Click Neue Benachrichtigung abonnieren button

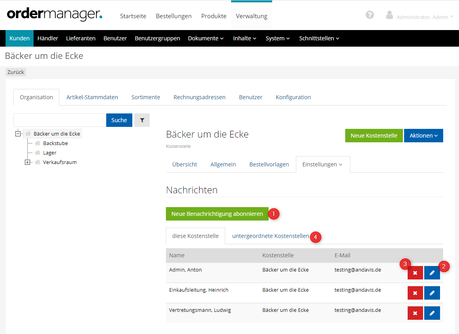pos(217,214)
